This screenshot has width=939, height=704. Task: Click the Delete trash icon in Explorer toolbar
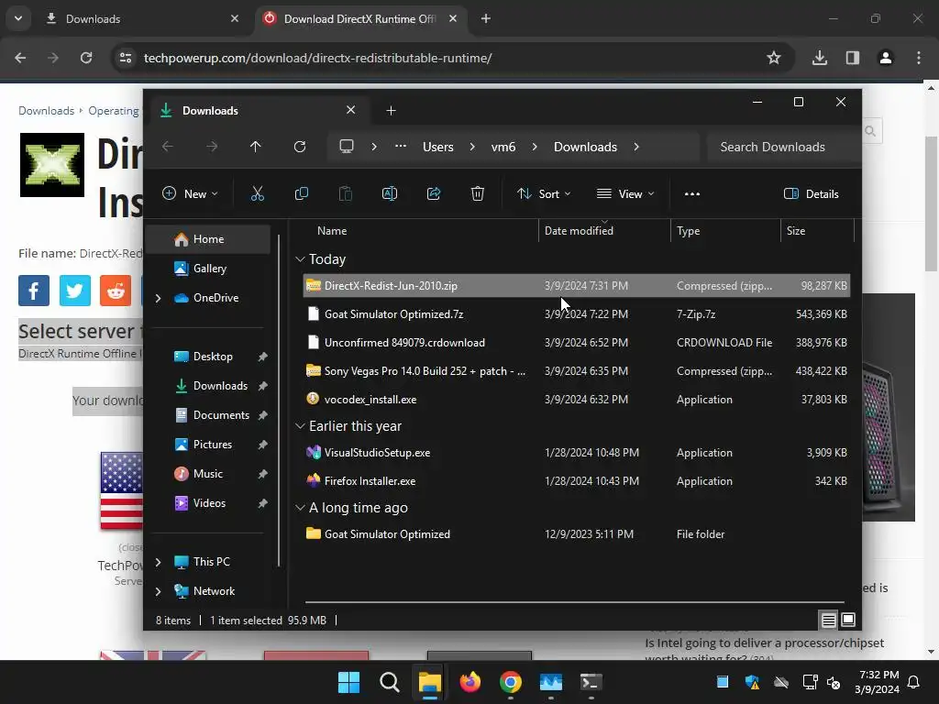pos(477,193)
